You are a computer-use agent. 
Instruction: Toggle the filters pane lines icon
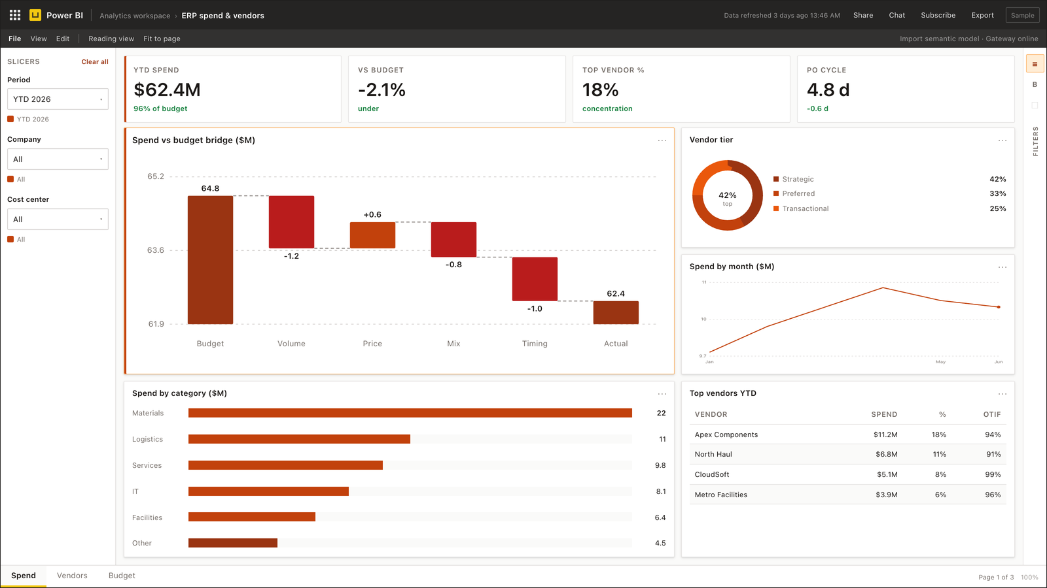coord(1035,64)
